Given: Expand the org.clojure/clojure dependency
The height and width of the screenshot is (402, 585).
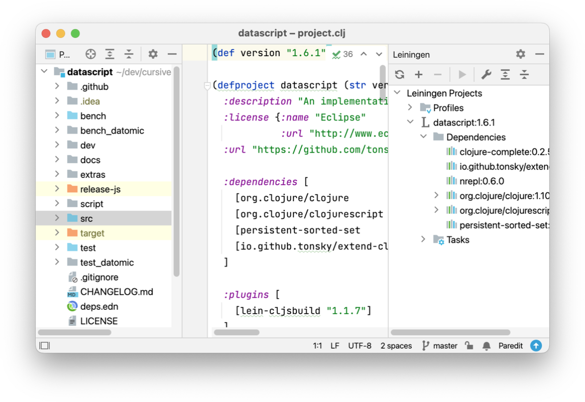Looking at the screenshot, I should (436, 195).
